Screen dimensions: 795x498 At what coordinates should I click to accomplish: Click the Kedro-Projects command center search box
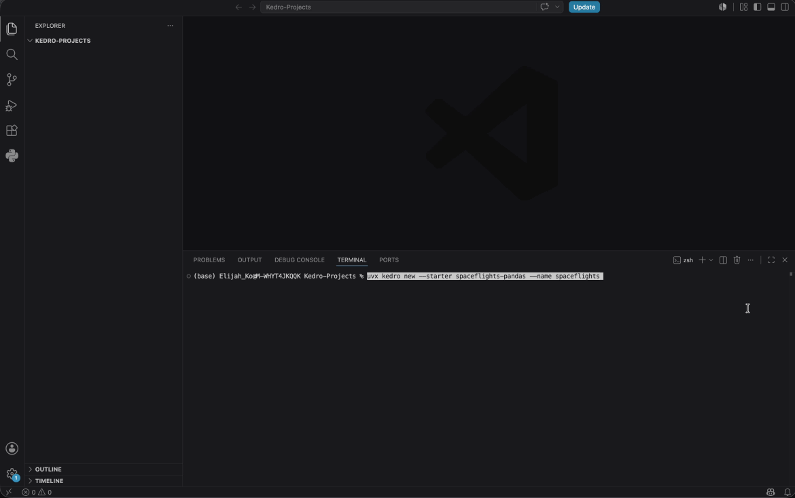pos(398,7)
